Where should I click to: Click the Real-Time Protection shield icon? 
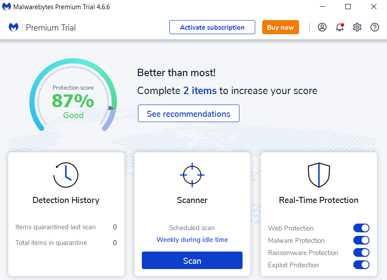319,175
